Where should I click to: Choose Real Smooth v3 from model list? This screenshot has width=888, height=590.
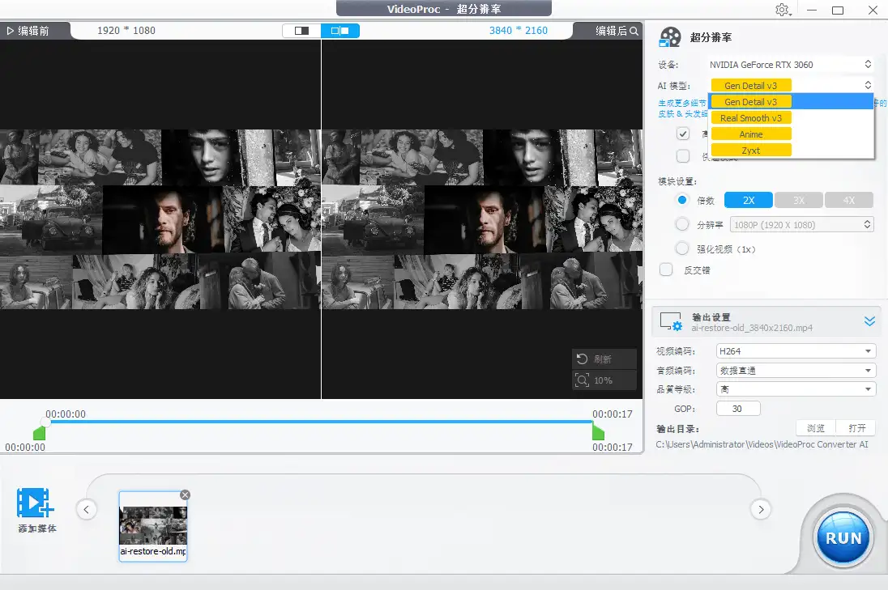click(x=750, y=118)
